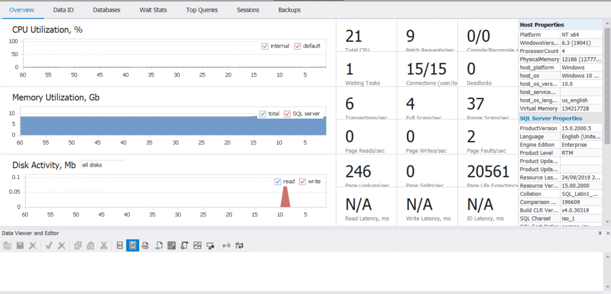
Task: Open the all disks dropdown
Action: tap(102, 165)
